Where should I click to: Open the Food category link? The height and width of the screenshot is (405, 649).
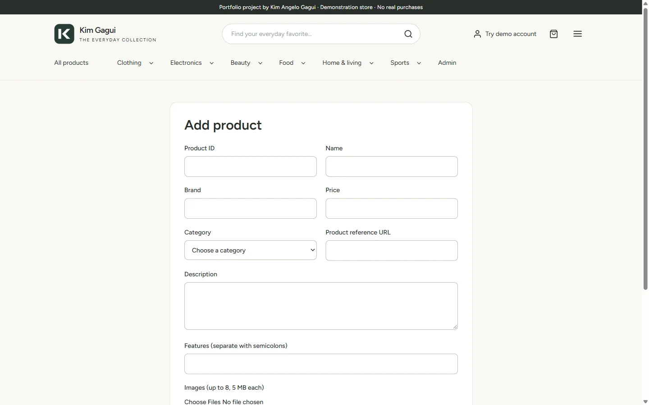tap(286, 63)
